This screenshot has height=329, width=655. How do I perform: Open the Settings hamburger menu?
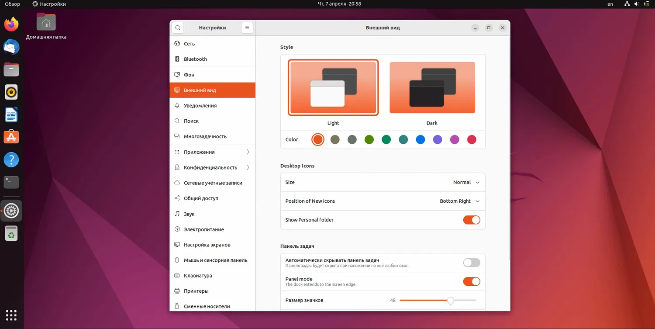pos(247,28)
